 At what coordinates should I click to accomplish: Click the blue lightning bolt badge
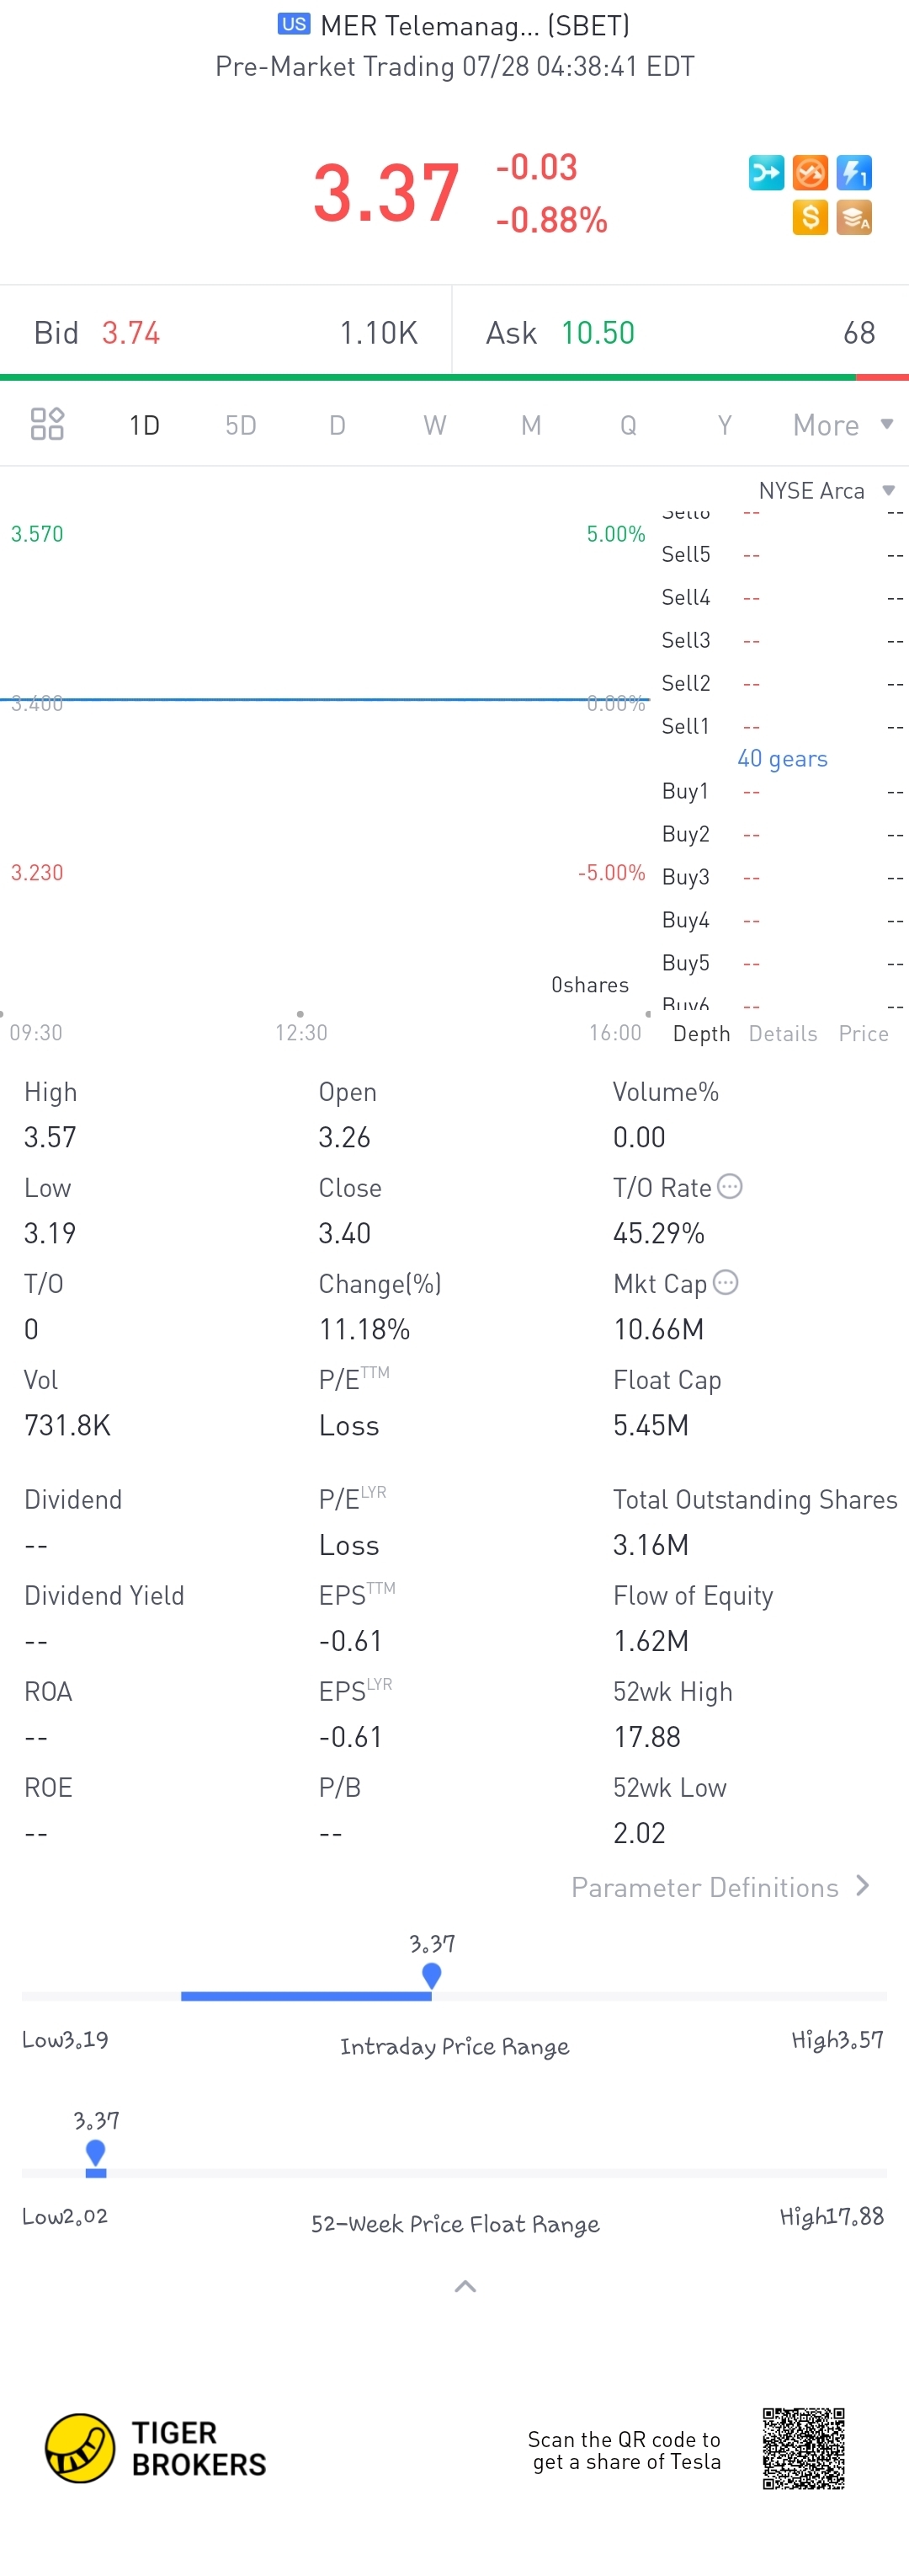tap(854, 173)
